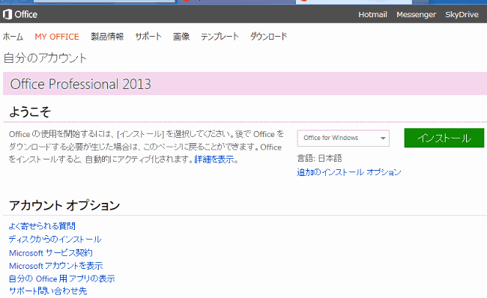Click the Office Professional 2013 heading
This screenshot has width=487, height=298.
80,84
